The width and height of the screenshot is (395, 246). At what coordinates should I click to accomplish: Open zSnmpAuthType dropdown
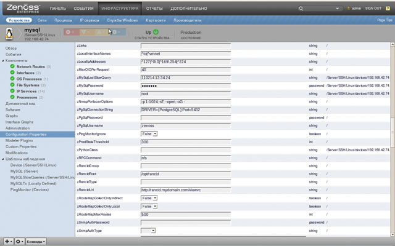point(148,231)
